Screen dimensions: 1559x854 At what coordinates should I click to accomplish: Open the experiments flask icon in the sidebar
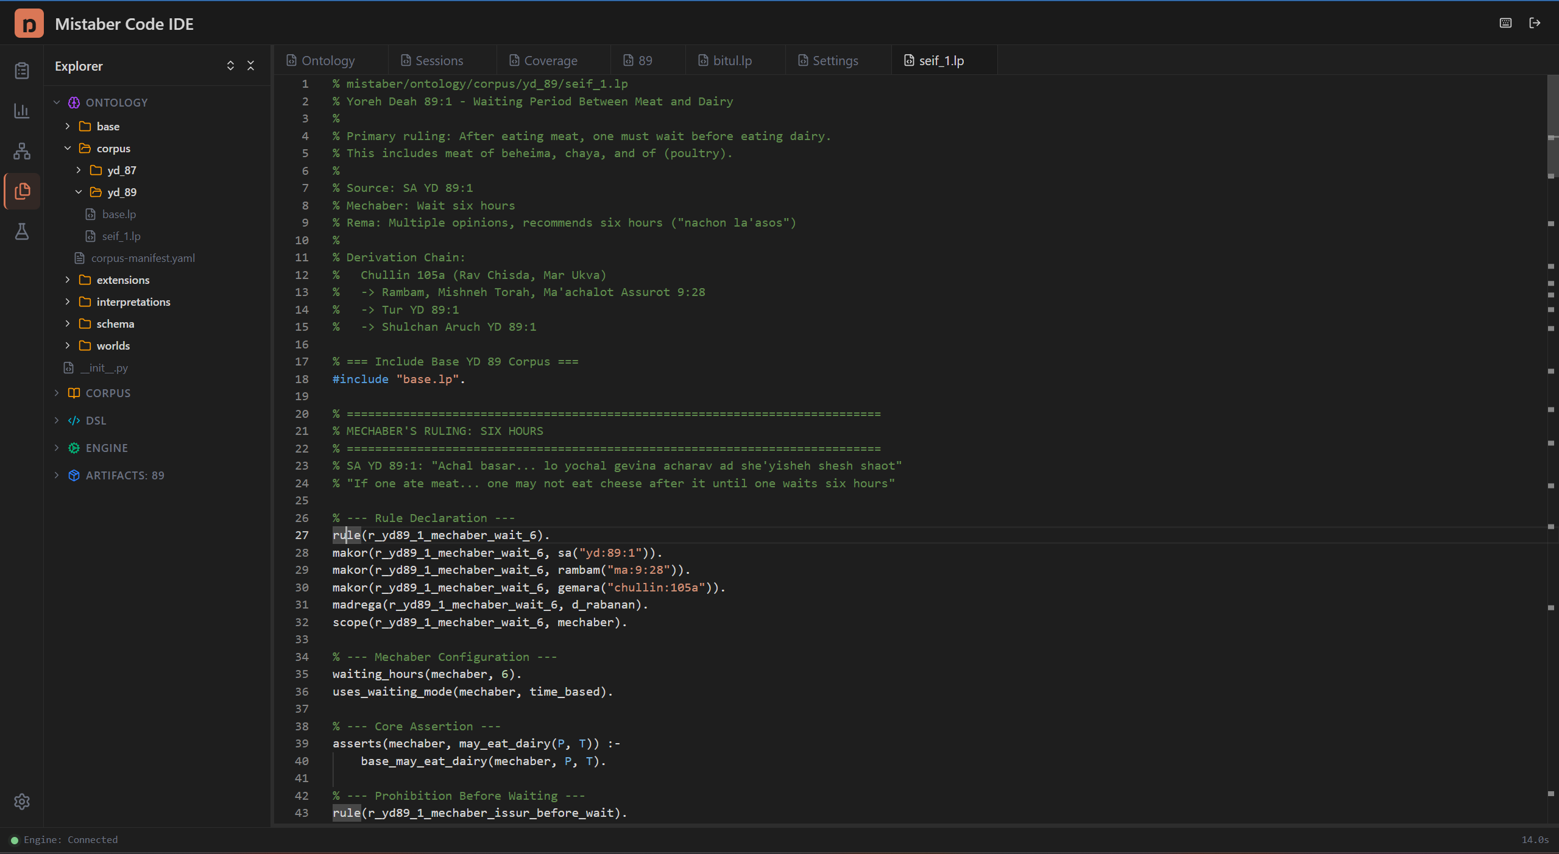[21, 231]
